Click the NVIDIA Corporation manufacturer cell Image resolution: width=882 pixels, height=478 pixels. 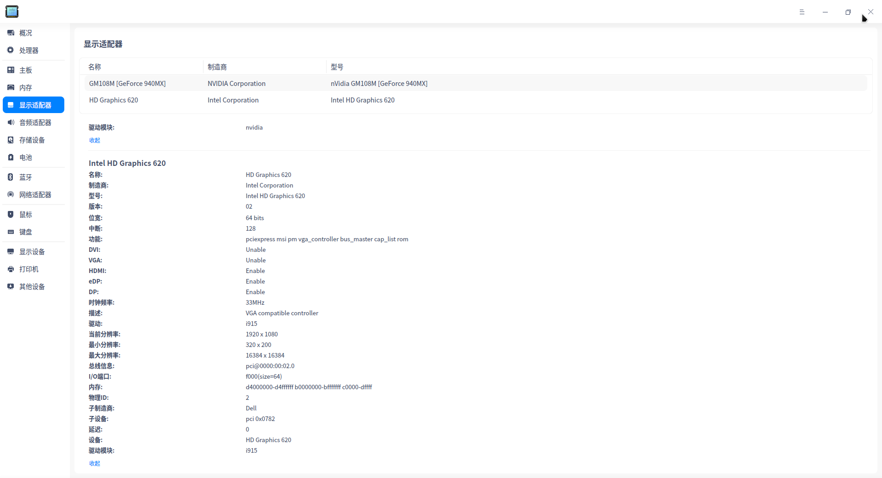(x=237, y=84)
